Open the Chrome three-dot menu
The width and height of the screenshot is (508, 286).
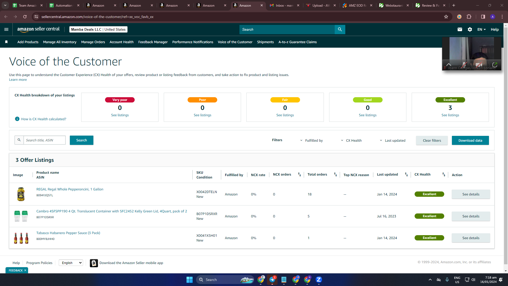coord(502,17)
